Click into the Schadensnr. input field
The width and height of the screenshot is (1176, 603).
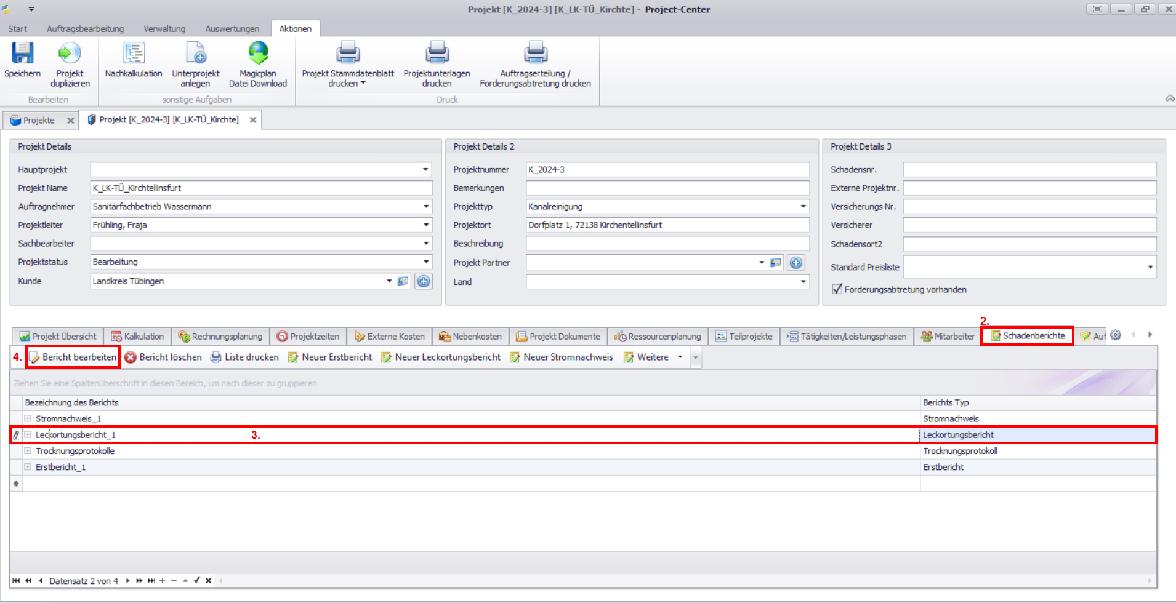click(x=1029, y=170)
